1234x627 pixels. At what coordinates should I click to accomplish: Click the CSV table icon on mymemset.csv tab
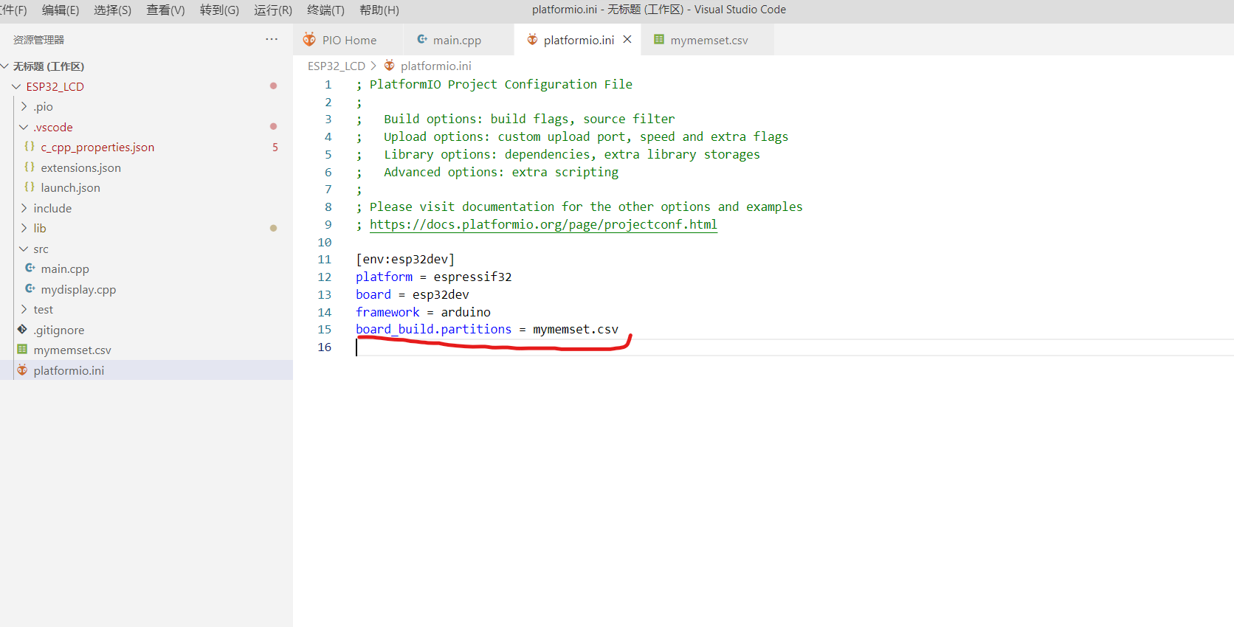[659, 40]
